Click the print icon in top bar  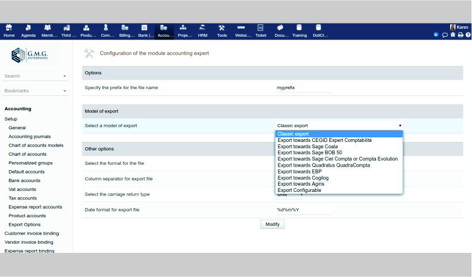[x=461, y=35]
